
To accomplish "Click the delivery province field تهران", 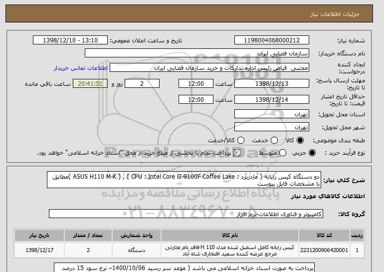I will [272, 114].
